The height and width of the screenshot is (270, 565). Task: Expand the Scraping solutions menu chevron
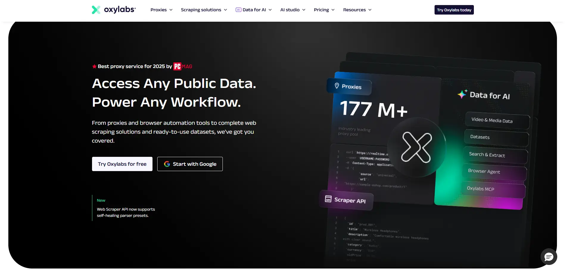point(225,10)
